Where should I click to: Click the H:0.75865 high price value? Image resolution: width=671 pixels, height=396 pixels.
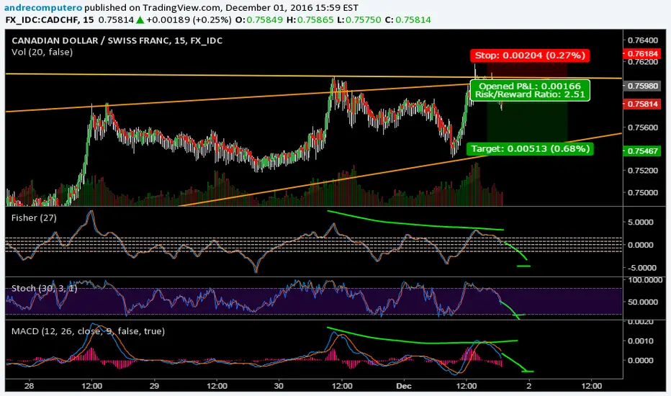click(310, 19)
